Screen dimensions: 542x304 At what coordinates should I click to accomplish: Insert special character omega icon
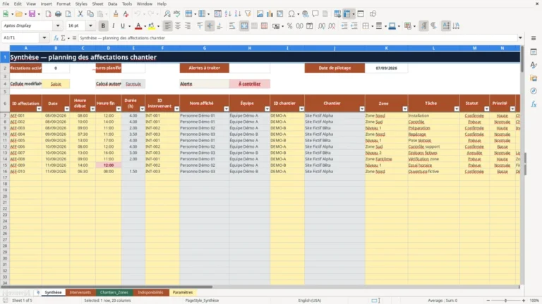[291, 14]
